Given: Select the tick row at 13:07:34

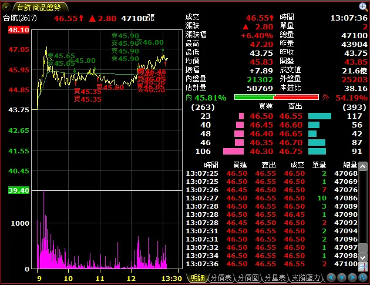Looking at the screenshot, I should [x=271, y=256].
